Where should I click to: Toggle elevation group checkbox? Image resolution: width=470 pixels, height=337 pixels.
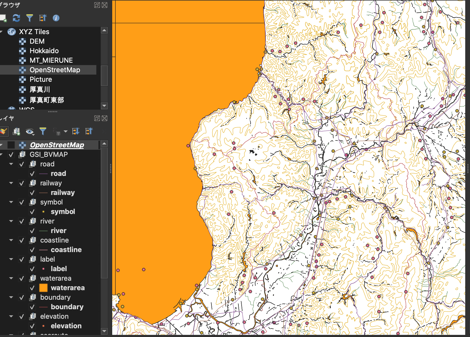[x=22, y=316]
